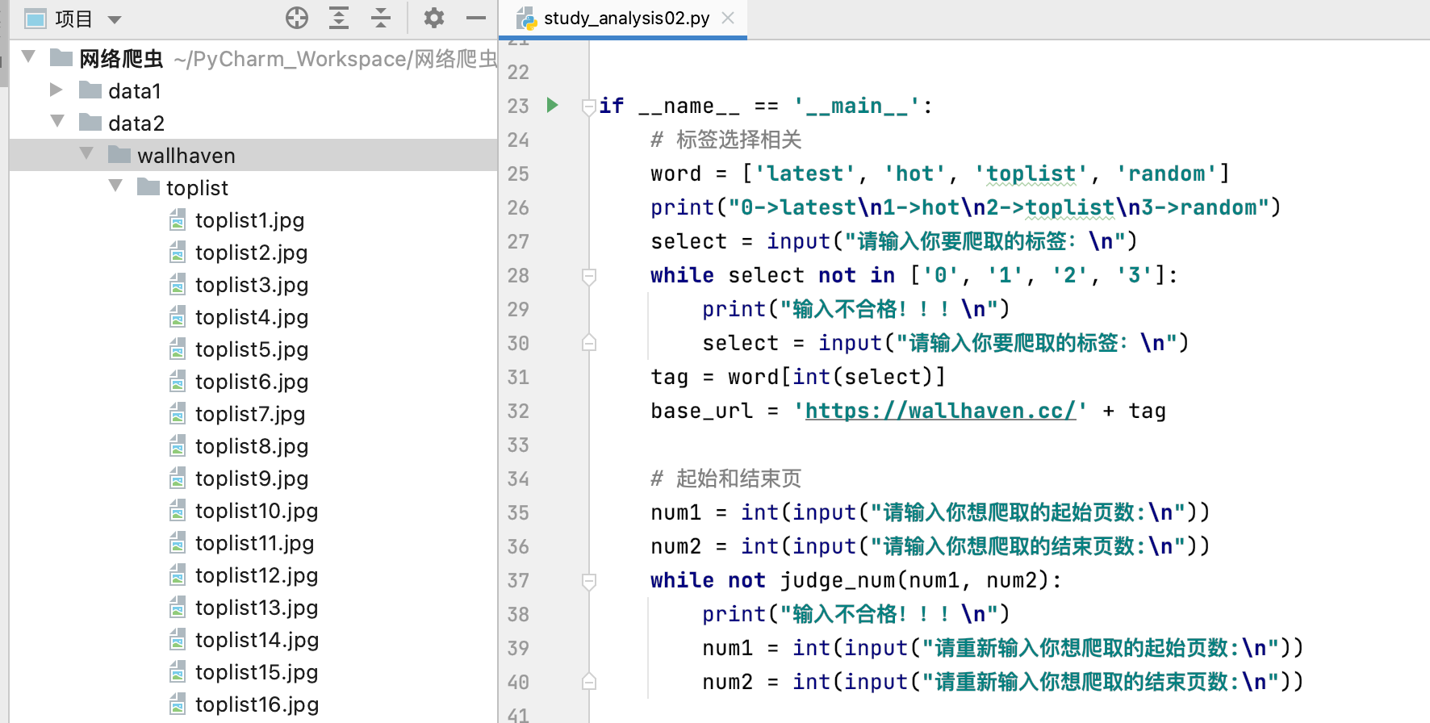Click fold end marker at line 40
This screenshot has width=1430, height=723.
click(589, 682)
